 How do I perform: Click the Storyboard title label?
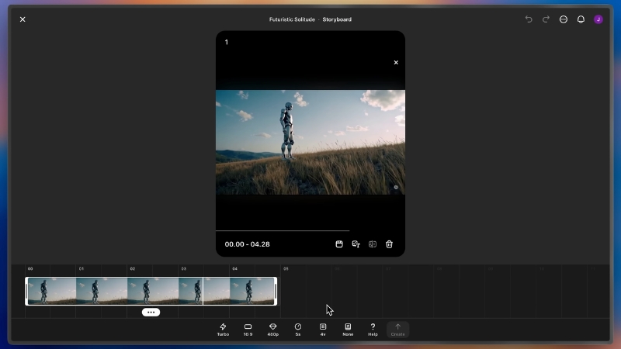pyautogui.click(x=337, y=19)
